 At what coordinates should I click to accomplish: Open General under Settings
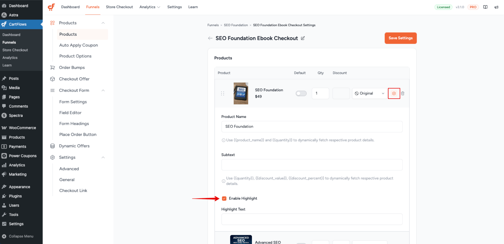pyautogui.click(x=67, y=180)
